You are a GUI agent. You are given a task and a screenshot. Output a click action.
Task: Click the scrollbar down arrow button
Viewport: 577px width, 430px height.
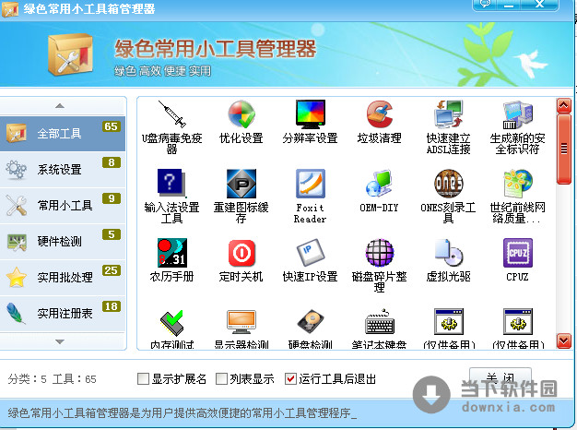pyautogui.click(x=563, y=340)
